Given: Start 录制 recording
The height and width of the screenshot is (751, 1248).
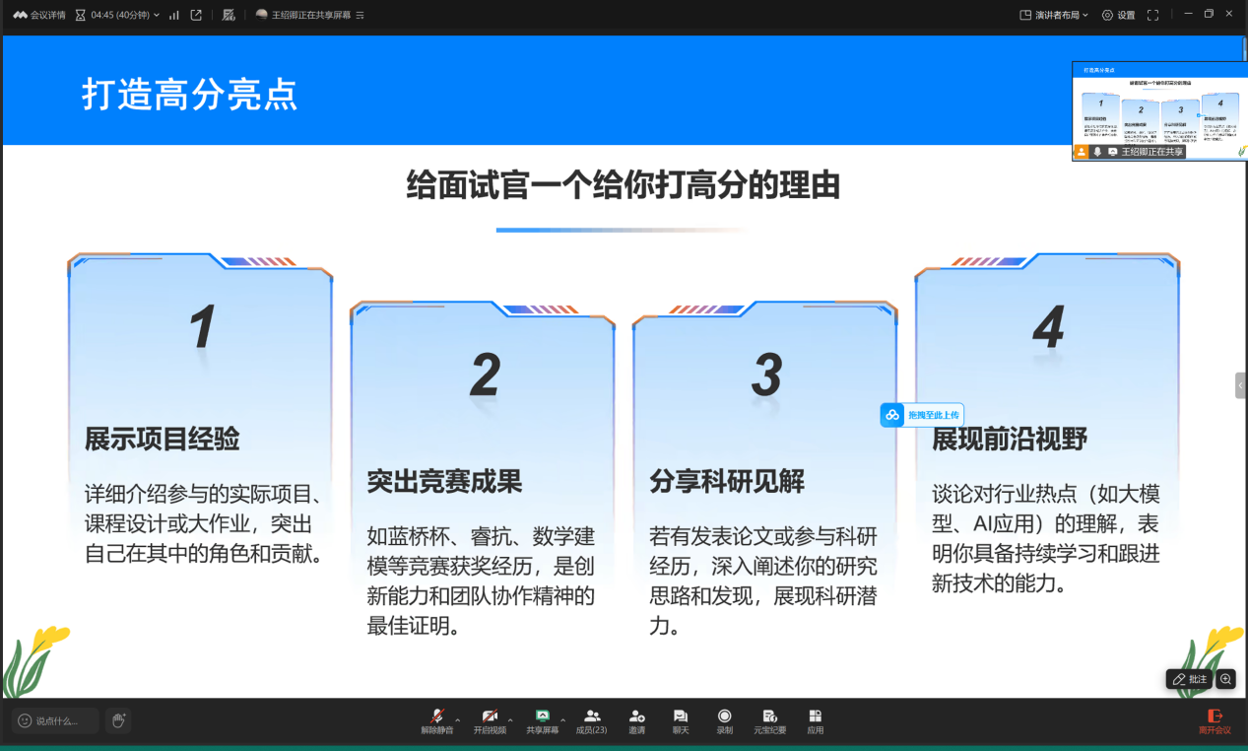Looking at the screenshot, I should click(x=724, y=720).
